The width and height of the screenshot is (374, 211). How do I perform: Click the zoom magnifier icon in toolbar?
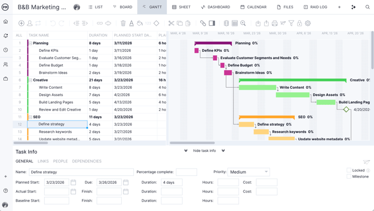pyautogui.click(x=243, y=23)
